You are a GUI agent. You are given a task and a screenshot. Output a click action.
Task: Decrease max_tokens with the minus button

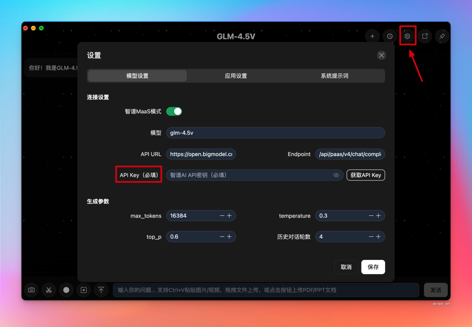pyautogui.click(x=222, y=215)
